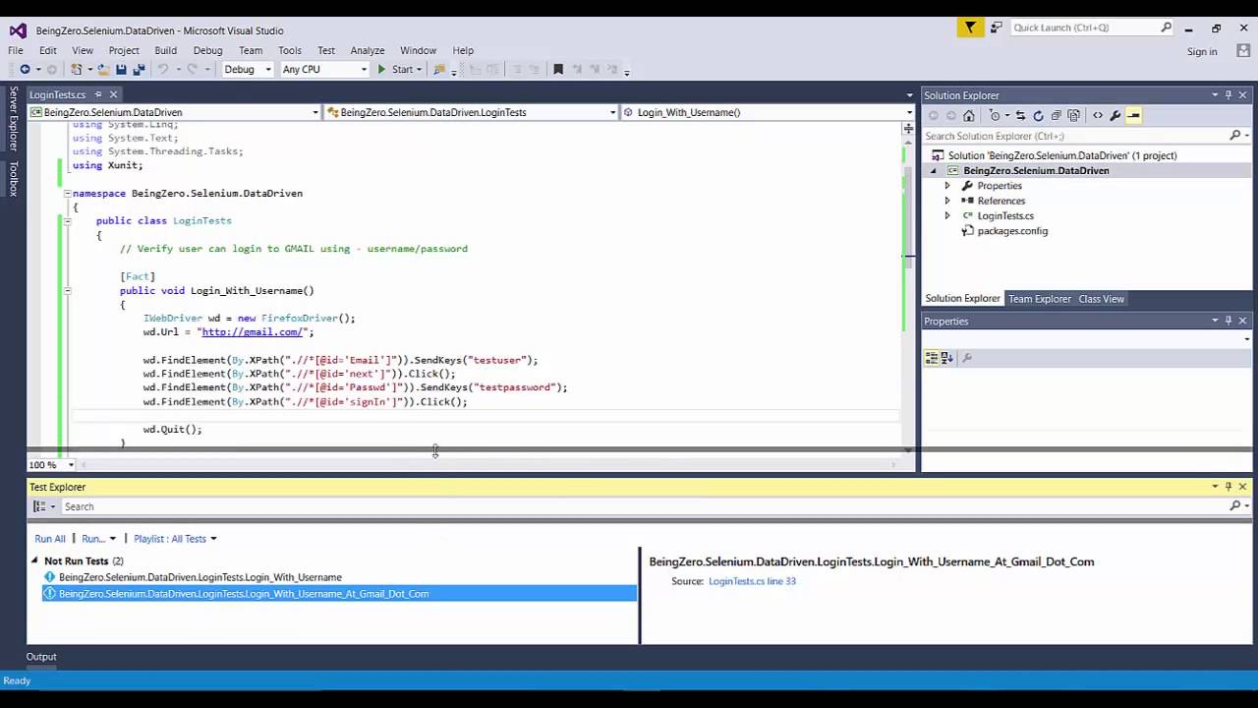Click the Show All Files icon

(x=1073, y=116)
